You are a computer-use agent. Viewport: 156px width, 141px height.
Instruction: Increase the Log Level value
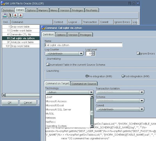pyautogui.click(x=93, y=53)
